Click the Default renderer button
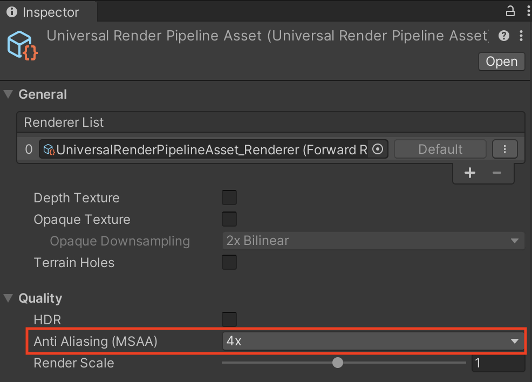The image size is (532, 382). coord(440,149)
